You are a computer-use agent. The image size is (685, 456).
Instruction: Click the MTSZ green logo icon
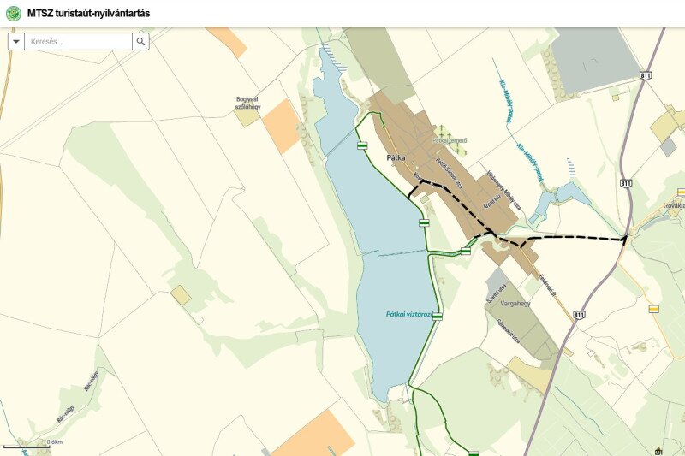point(14,14)
